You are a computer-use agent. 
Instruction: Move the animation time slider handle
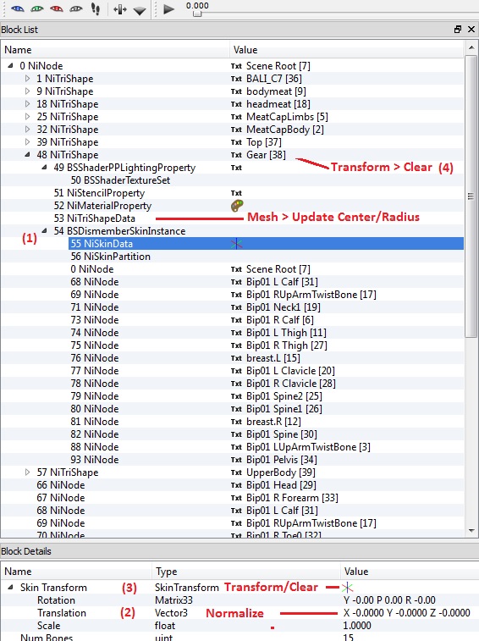coord(197,14)
